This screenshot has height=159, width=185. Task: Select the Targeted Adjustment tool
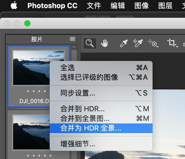[x=153, y=43]
